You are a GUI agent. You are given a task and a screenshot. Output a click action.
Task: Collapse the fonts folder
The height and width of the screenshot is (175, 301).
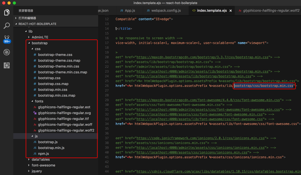(x=32, y=101)
